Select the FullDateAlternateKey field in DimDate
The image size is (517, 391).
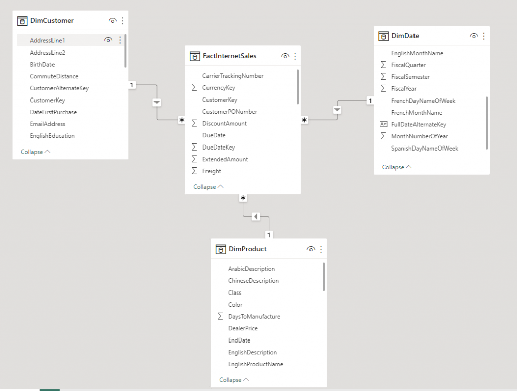click(x=419, y=124)
